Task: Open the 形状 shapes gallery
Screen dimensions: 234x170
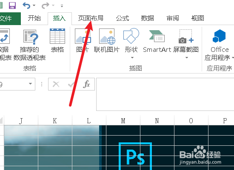Action: coord(131,41)
